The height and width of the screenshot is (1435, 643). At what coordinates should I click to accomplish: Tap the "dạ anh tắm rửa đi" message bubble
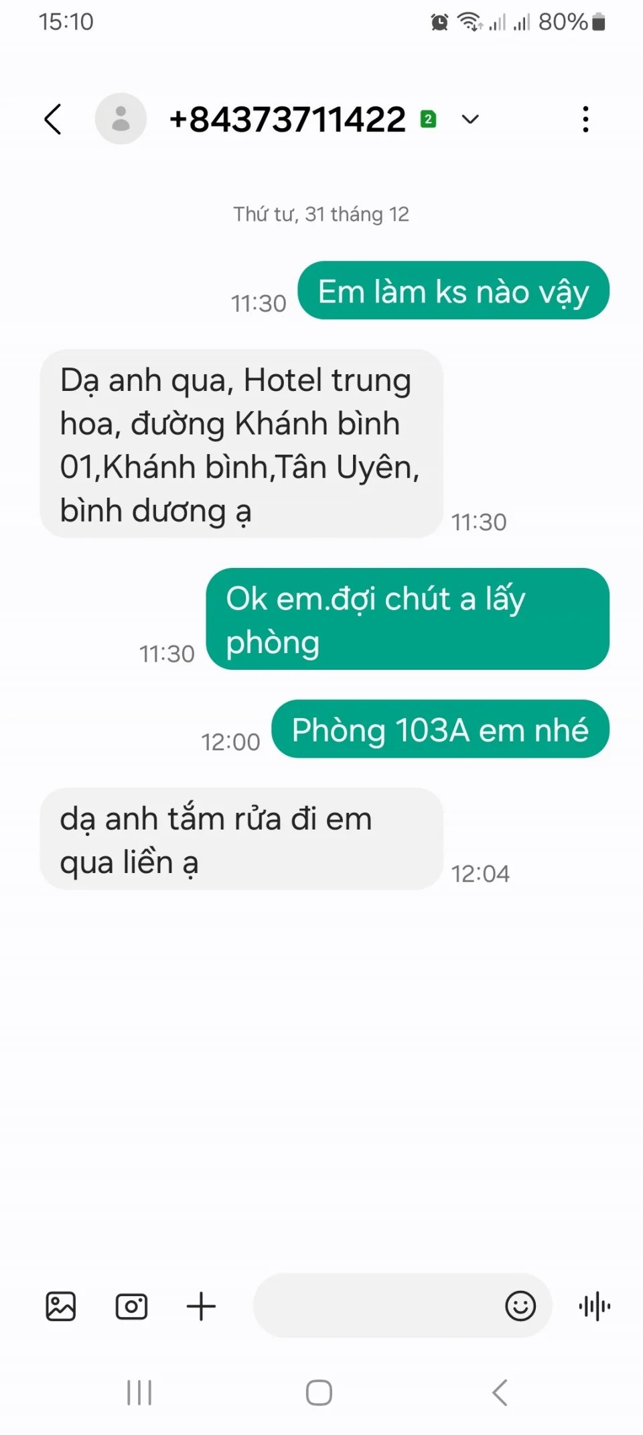(x=241, y=839)
